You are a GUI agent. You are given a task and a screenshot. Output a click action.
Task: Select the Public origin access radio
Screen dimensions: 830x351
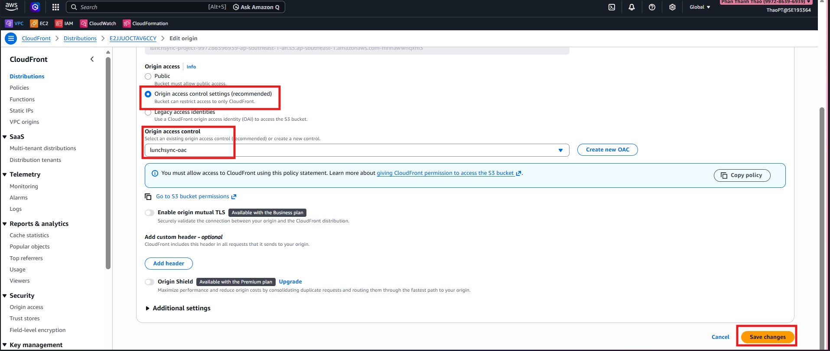click(148, 76)
